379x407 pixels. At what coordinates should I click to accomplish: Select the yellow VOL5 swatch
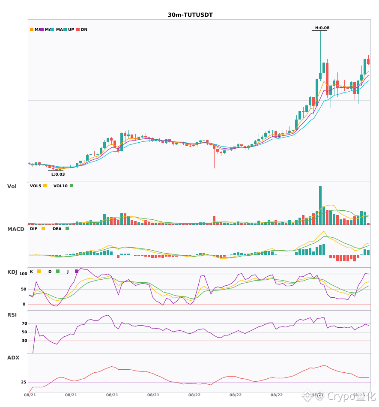[45, 186]
